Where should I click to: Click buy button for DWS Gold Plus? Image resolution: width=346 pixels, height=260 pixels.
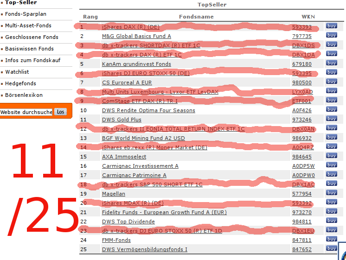(x=332, y=119)
